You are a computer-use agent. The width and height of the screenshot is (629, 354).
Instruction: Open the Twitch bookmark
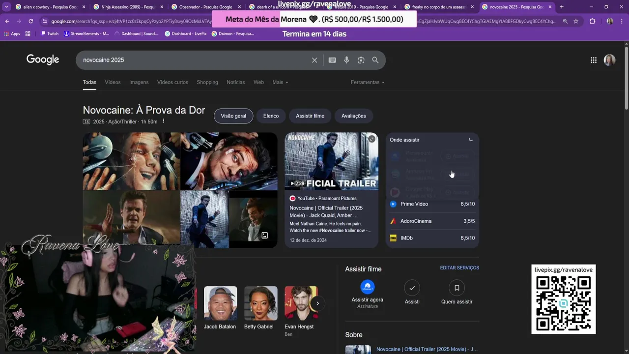[50, 33]
